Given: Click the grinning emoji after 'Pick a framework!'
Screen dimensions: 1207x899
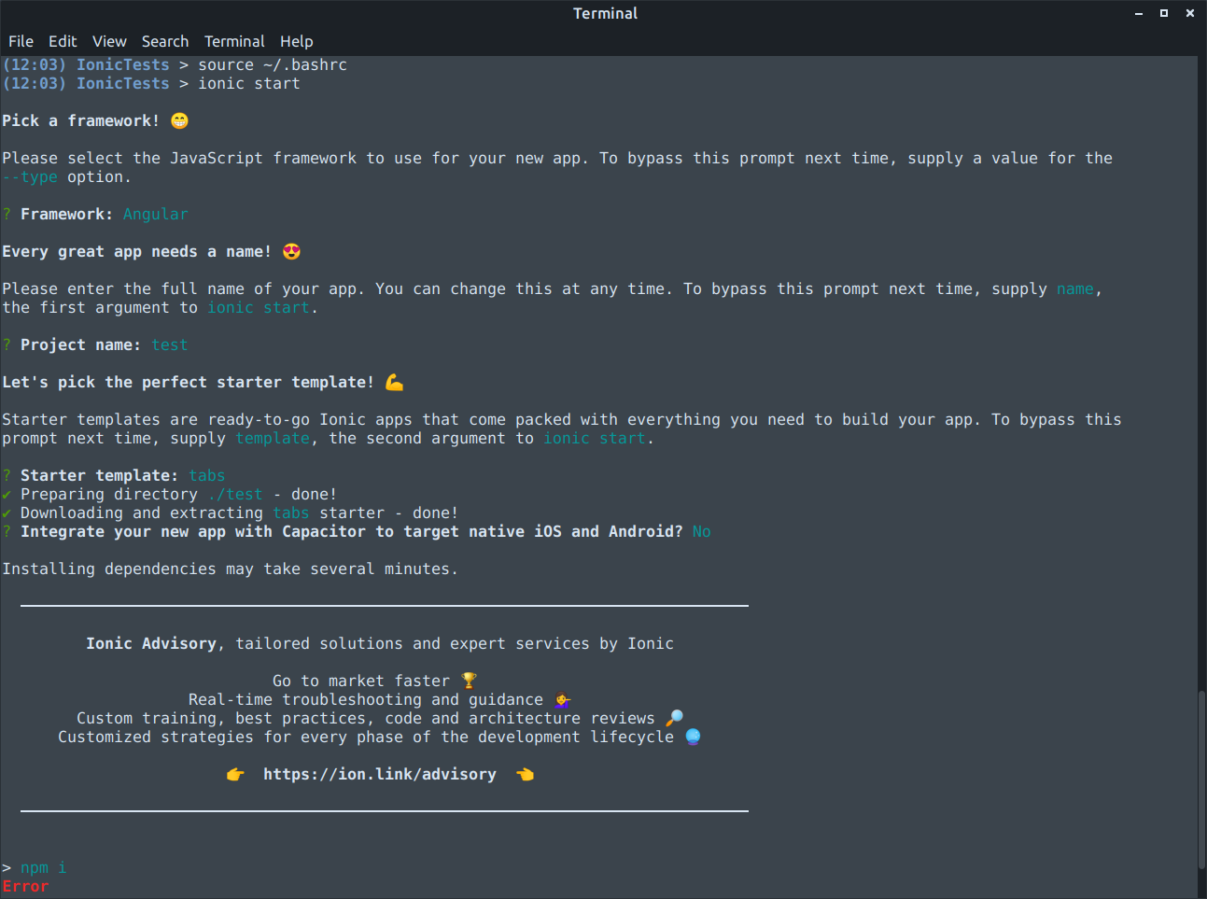Looking at the screenshot, I should click(179, 120).
